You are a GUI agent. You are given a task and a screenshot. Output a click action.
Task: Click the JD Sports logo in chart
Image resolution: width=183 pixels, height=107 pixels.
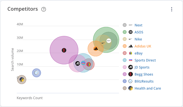point(78,63)
